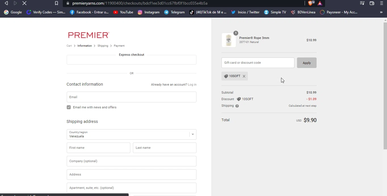Open the Instagram bookmark
Screen dimensions: 387x196
pos(148,12)
